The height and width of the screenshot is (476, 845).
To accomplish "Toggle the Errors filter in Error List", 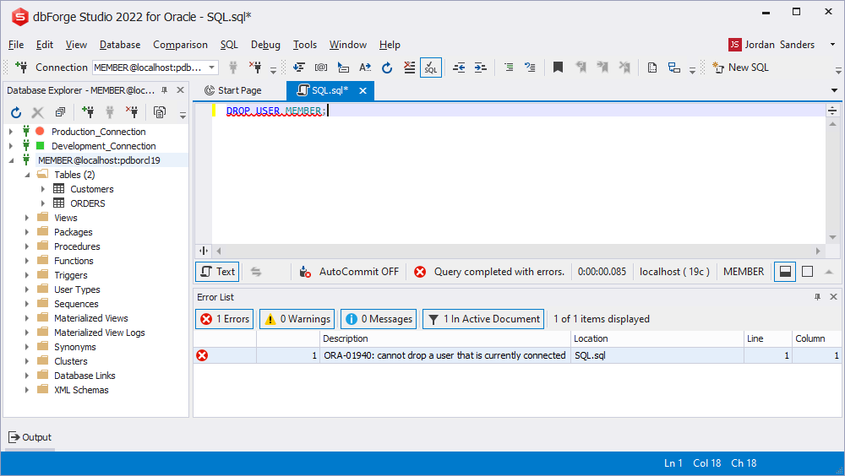I will pos(224,319).
